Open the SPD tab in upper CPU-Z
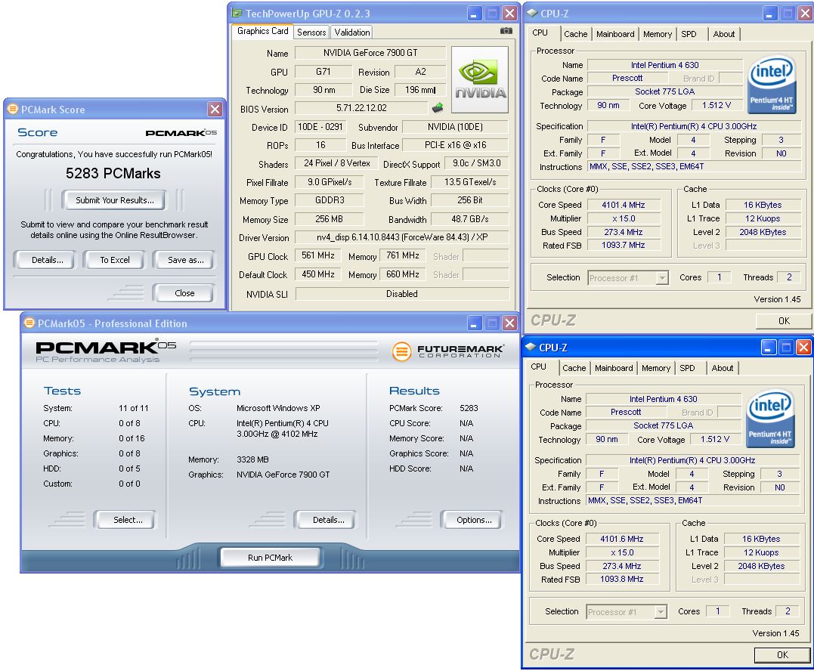The height and width of the screenshot is (671, 814). coord(689,34)
